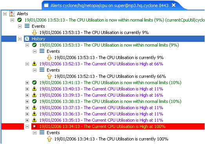
Task: Select 13:37:13 High at 11% alert text
Action: click(101, 108)
